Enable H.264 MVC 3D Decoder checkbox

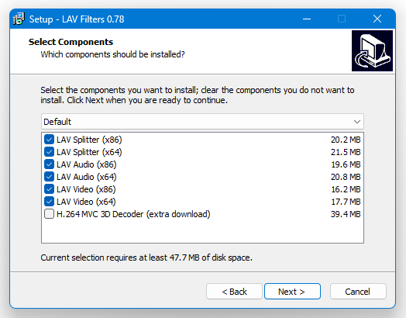49,214
